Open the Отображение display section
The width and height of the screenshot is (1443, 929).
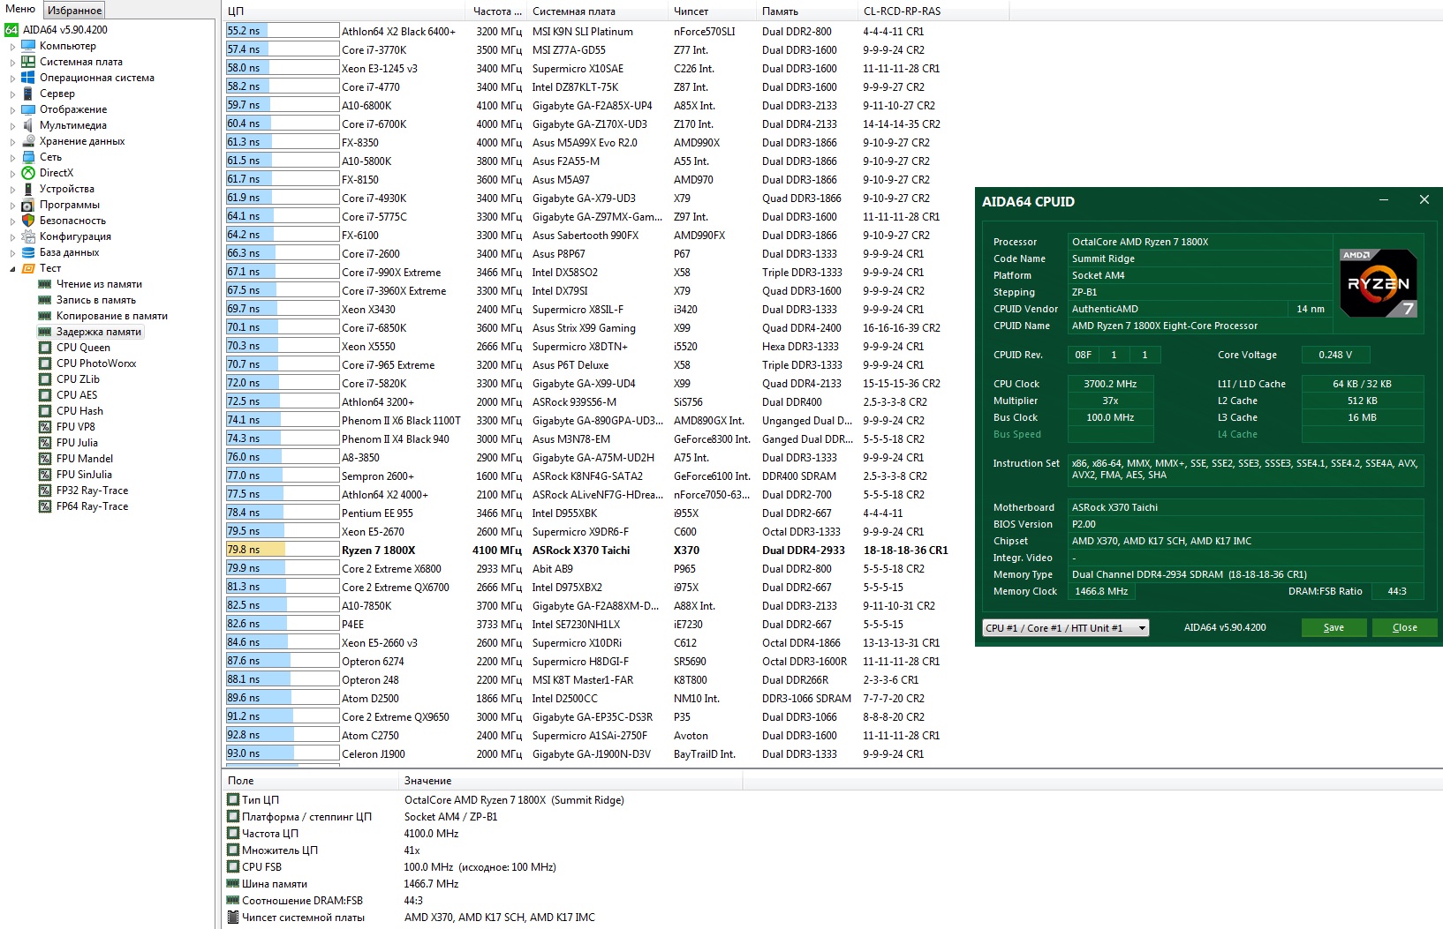pyautogui.click(x=73, y=109)
